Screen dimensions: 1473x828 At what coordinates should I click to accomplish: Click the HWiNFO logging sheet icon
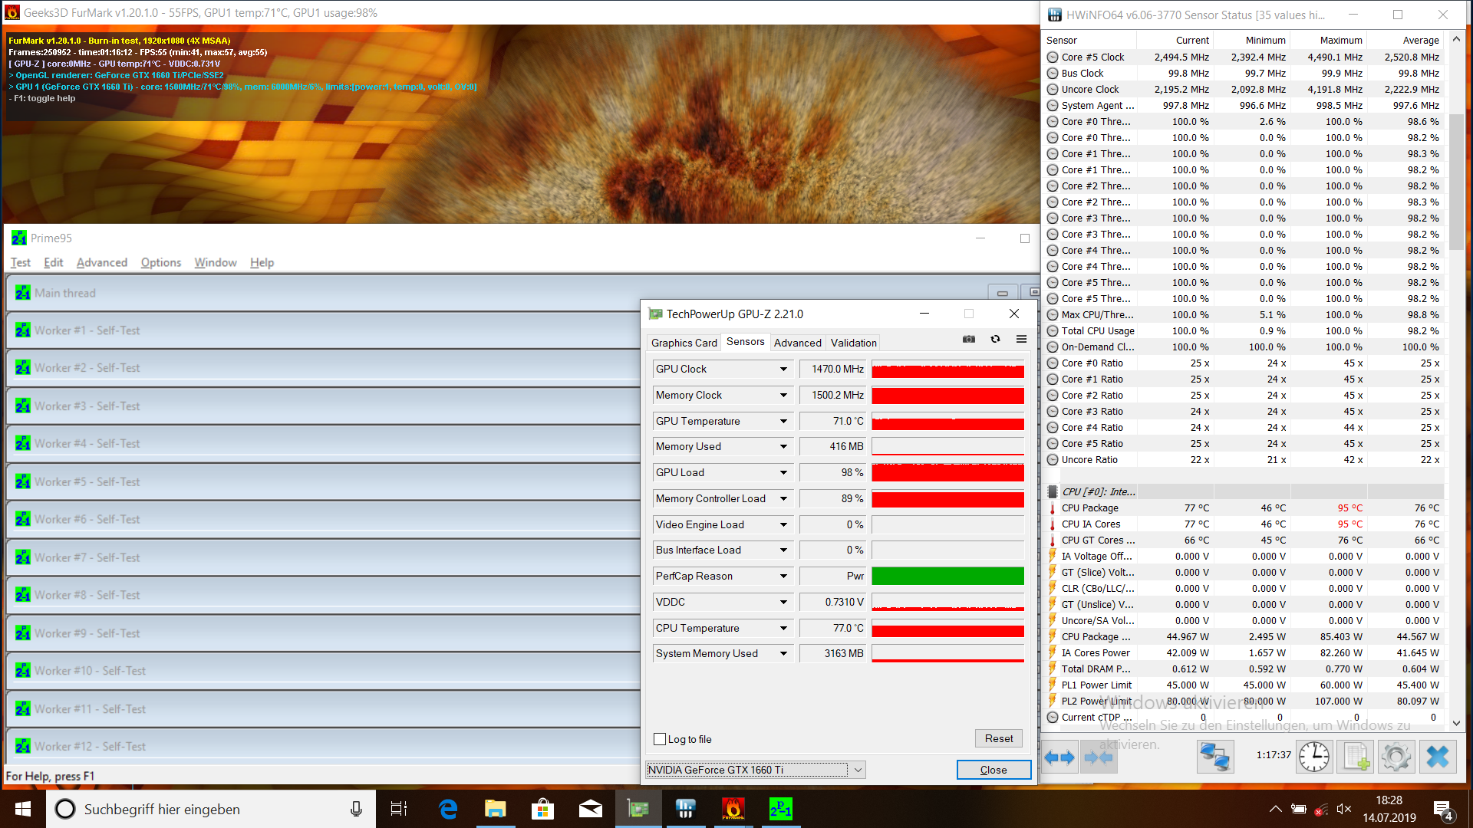pyautogui.click(x=1355, y=757)
